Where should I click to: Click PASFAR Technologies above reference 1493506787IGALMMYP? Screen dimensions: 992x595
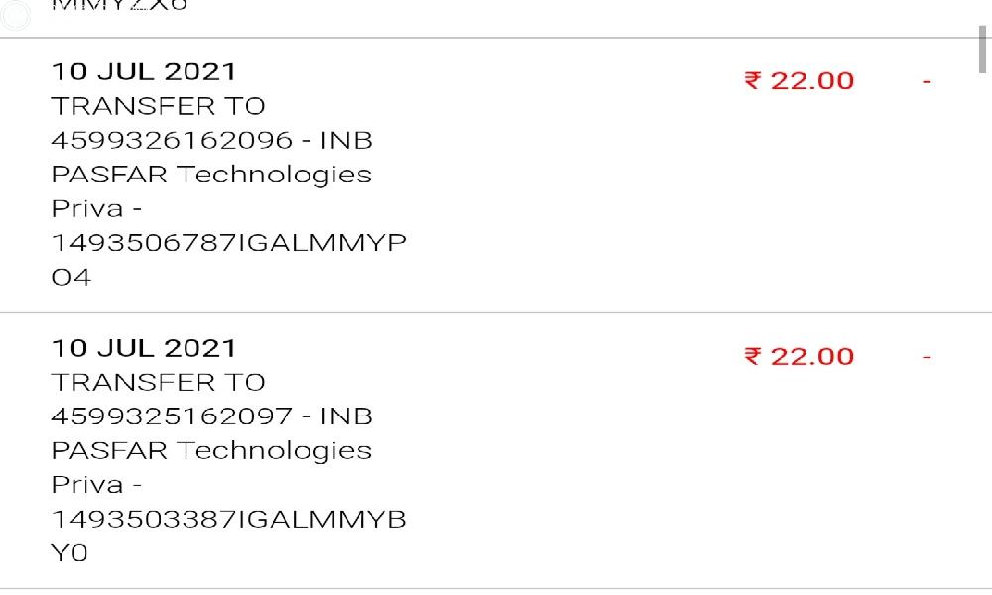coord(211,175)
